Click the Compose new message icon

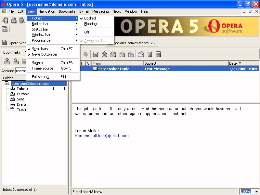point(96,54)
